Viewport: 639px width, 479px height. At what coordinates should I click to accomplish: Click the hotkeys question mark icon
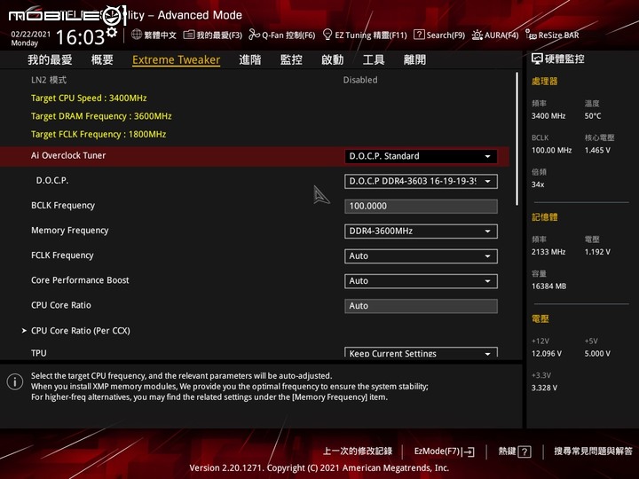[525, 452]
